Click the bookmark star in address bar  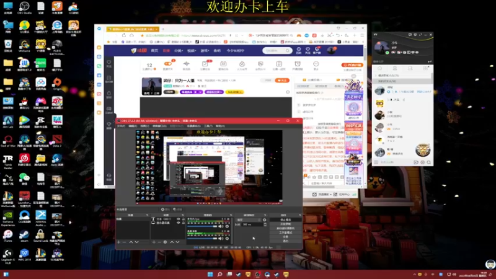point(143,35)
